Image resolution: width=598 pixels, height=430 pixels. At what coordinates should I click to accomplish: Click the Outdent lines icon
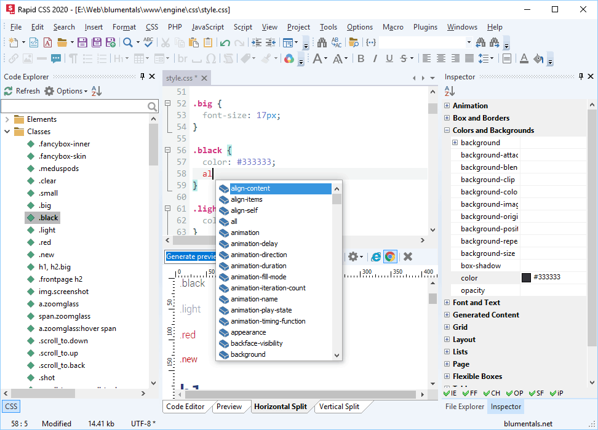271,42
